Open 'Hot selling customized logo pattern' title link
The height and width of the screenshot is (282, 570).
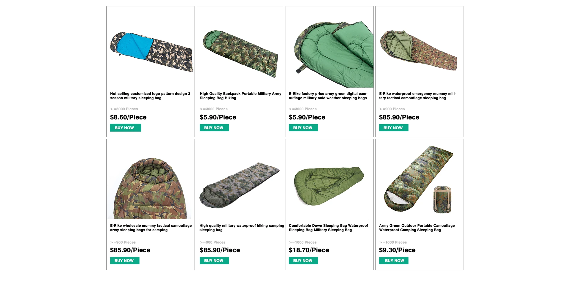click(x=150, y=96)
